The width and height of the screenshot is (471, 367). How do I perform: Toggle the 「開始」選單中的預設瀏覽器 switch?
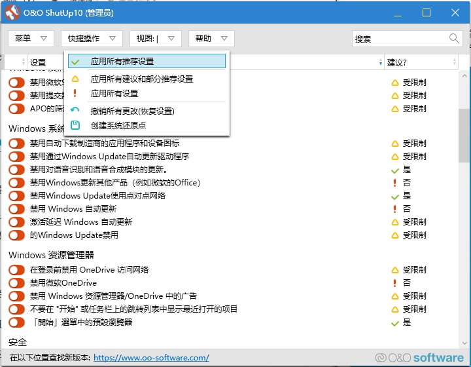point(16,322)
